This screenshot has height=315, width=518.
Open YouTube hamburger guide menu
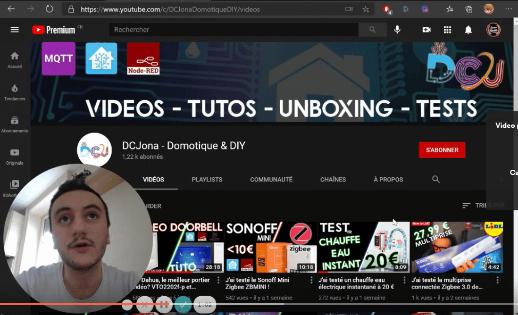click(15, 30)
